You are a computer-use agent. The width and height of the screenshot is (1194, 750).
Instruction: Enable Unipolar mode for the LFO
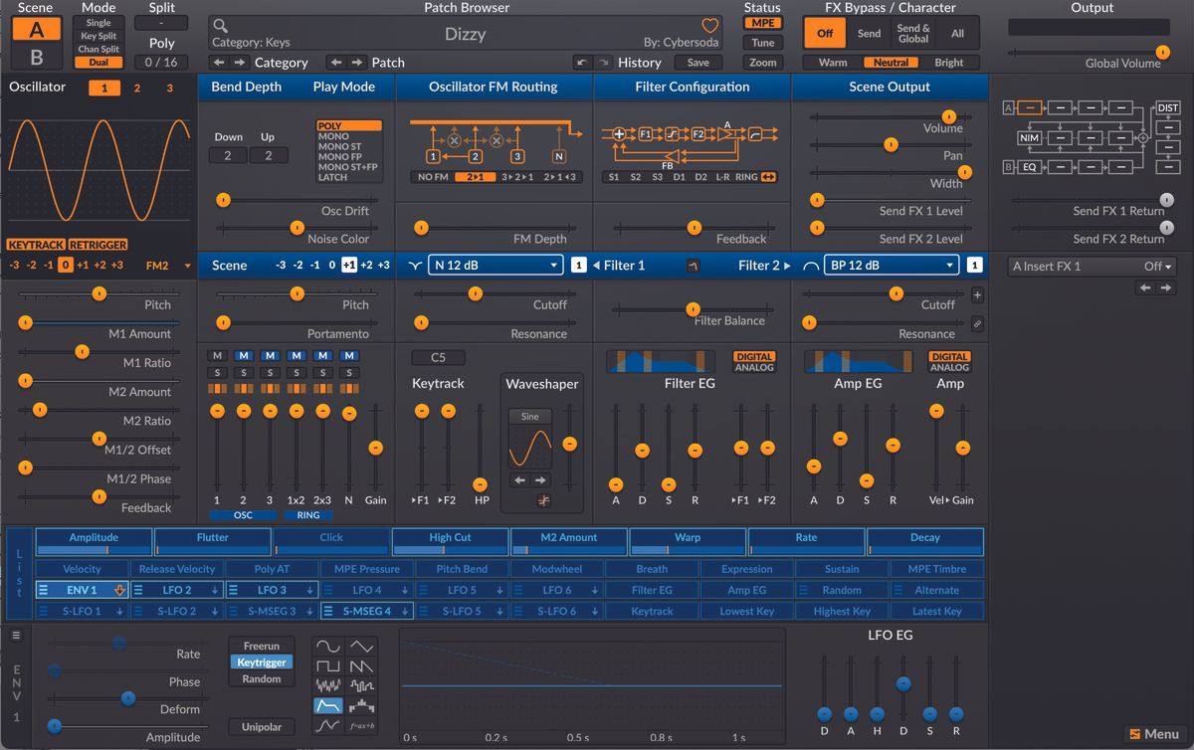261,727
